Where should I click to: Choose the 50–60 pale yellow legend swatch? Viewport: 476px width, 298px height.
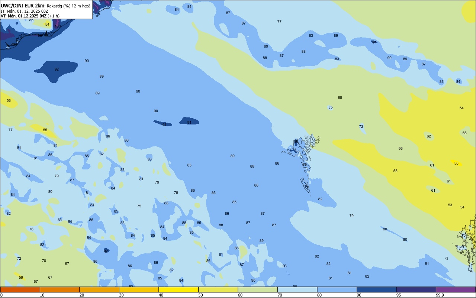coord(218,289)
